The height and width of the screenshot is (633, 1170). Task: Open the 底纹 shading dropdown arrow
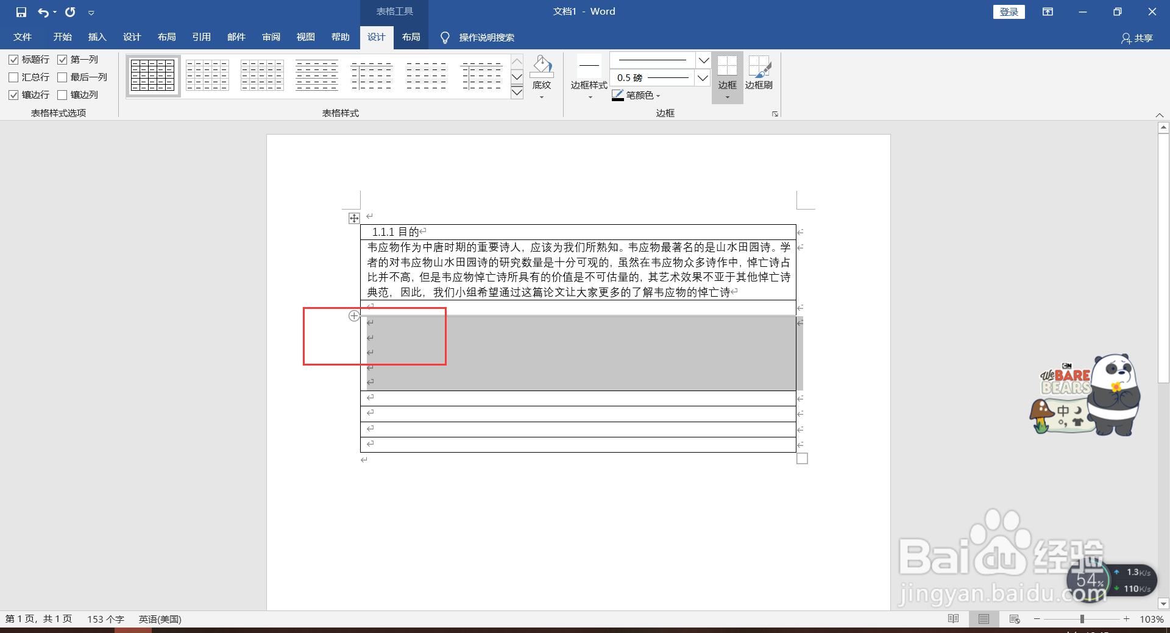(542, 97)
